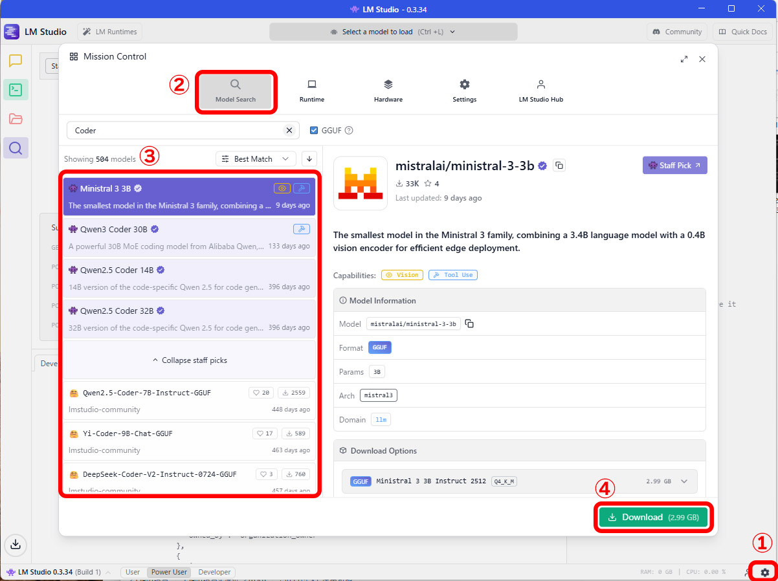Switch to Developer mode
The image size is (778, 581).
click(214, 572)
